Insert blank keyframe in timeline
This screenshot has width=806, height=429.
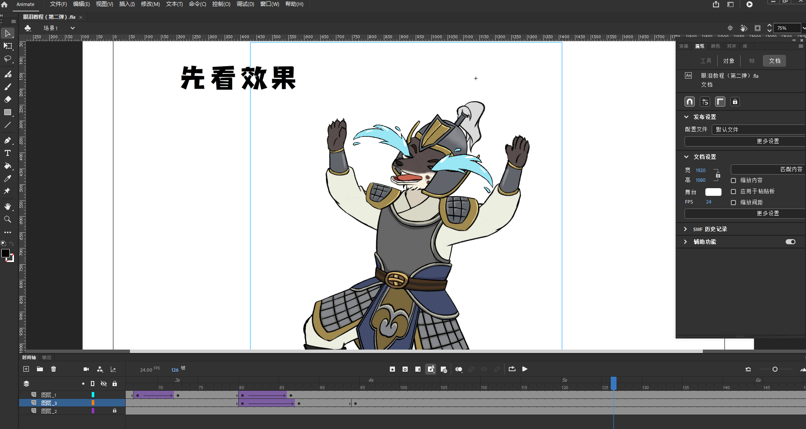click(x=405, y=369)
